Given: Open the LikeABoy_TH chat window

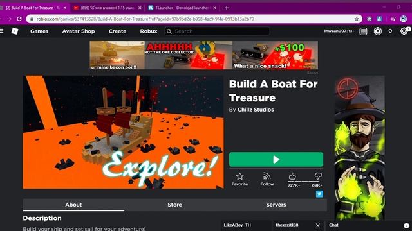Looking at the screenshot, I should 246,225.
